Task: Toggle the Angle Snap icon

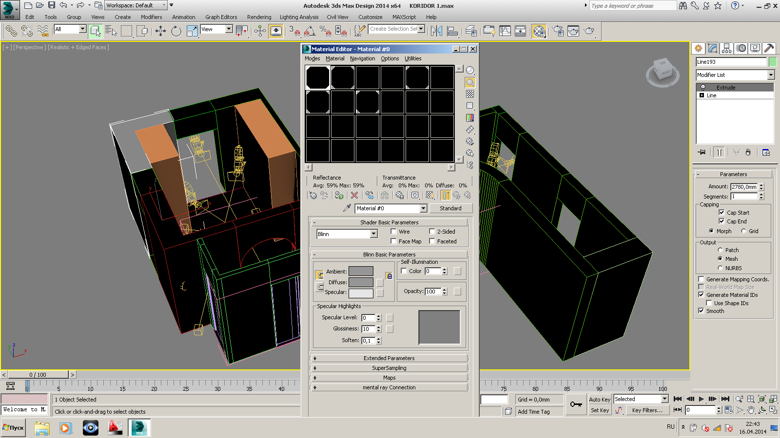Action: [x=310, y=31]
